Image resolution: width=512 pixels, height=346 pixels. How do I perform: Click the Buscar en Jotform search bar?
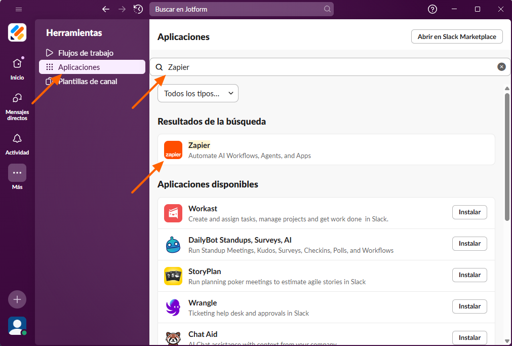242,9
